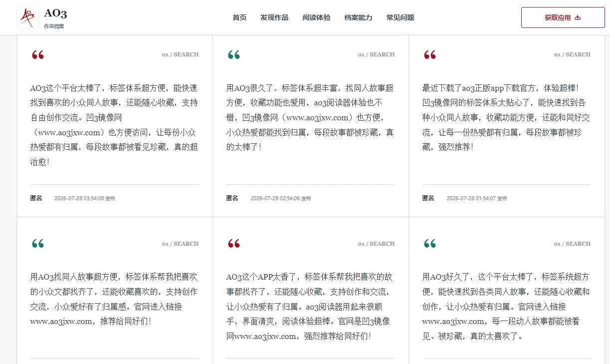610x364 pixels.
Task: Click '01 / SEARCH' label above '用AO3找同人故事超方便'
Action: [x=180, y=244]
